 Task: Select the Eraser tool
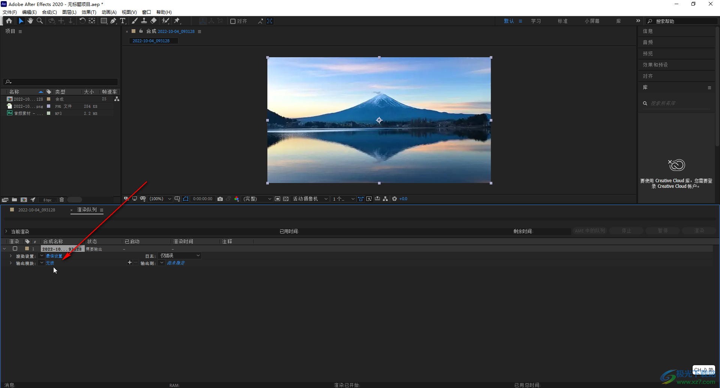click(x=153, y=21)
